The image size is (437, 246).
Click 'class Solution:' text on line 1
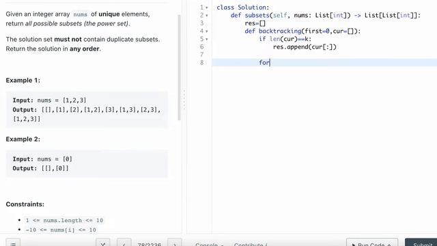pyautogui.click(x=243, y=8)
